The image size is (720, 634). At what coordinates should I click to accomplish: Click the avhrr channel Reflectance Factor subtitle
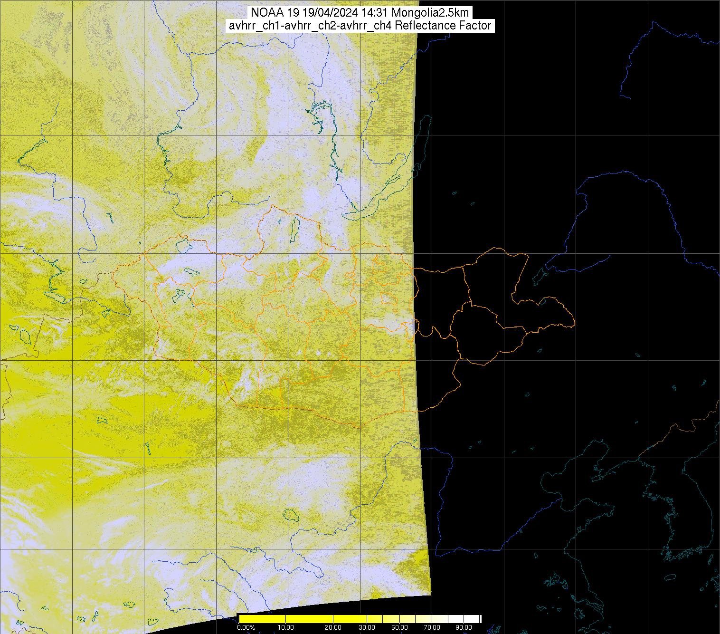[360, 26]
